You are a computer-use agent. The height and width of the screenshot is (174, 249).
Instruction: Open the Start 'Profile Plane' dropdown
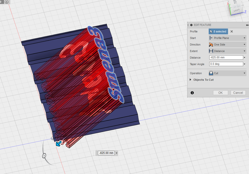(227, 38)
